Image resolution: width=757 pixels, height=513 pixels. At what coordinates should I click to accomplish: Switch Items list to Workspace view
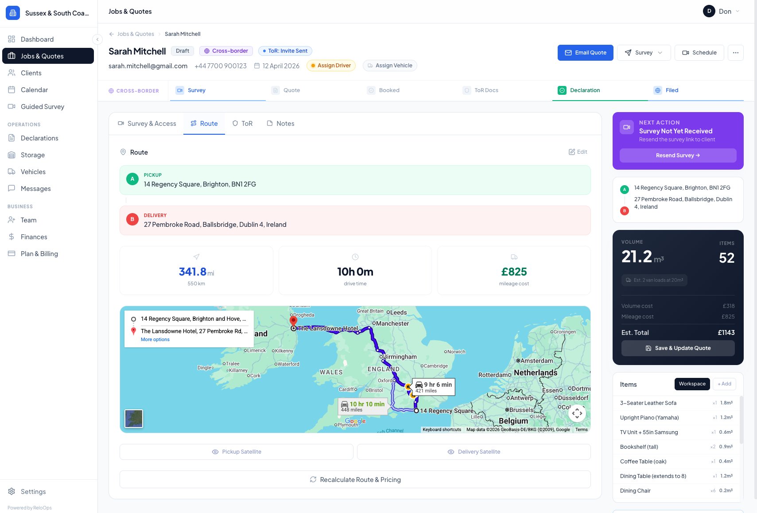coord(692,384)
